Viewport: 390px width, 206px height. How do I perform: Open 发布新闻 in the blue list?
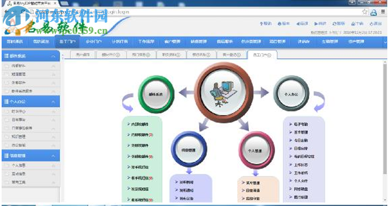point(186,182)
